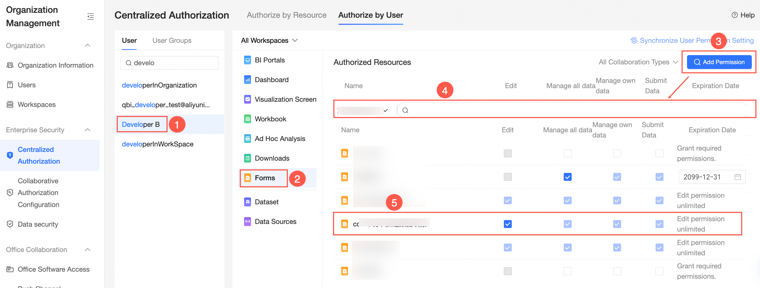Click Synchronize User Permission Setting link
This screenshot has width=760, height=288.
(692, 41)
